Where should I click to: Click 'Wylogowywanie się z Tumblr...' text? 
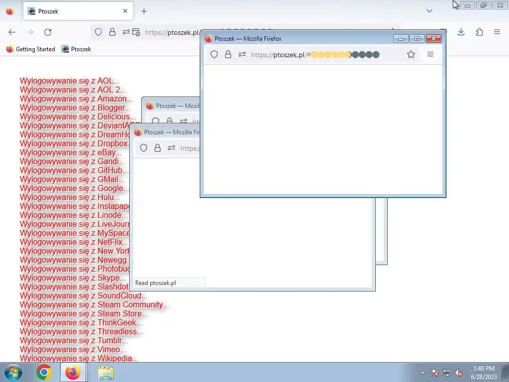click(74, 340)
